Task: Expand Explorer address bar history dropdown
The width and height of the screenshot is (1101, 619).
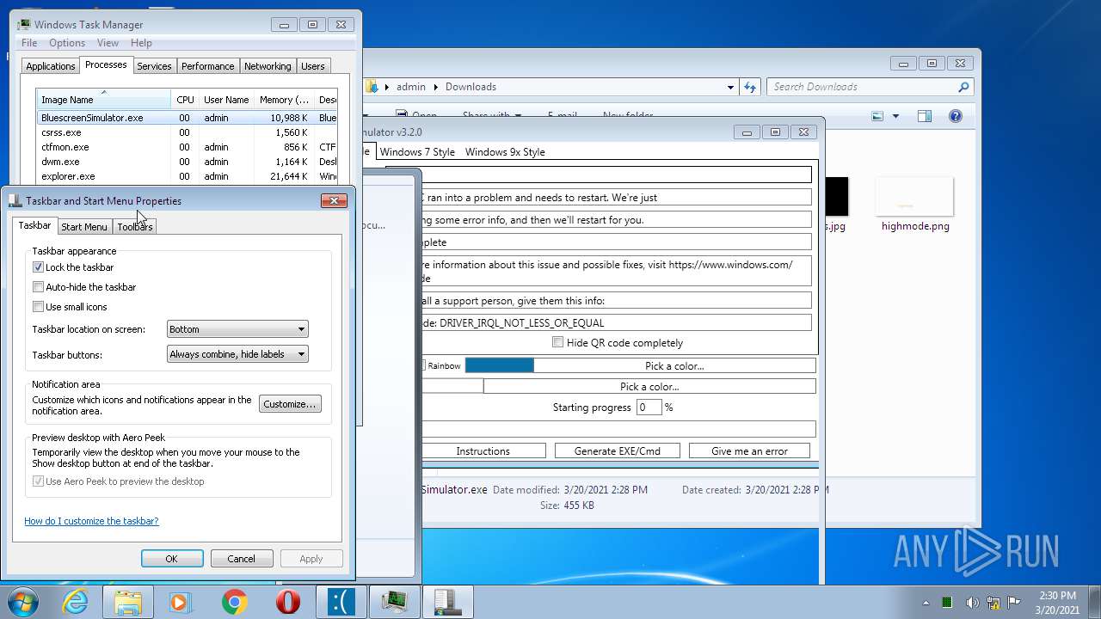Action: (730, 87)
